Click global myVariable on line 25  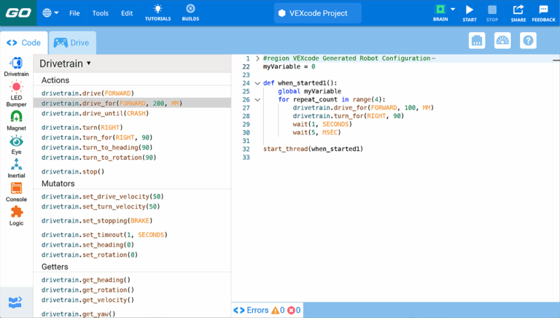pyautogui.click(x=310, y=91)
